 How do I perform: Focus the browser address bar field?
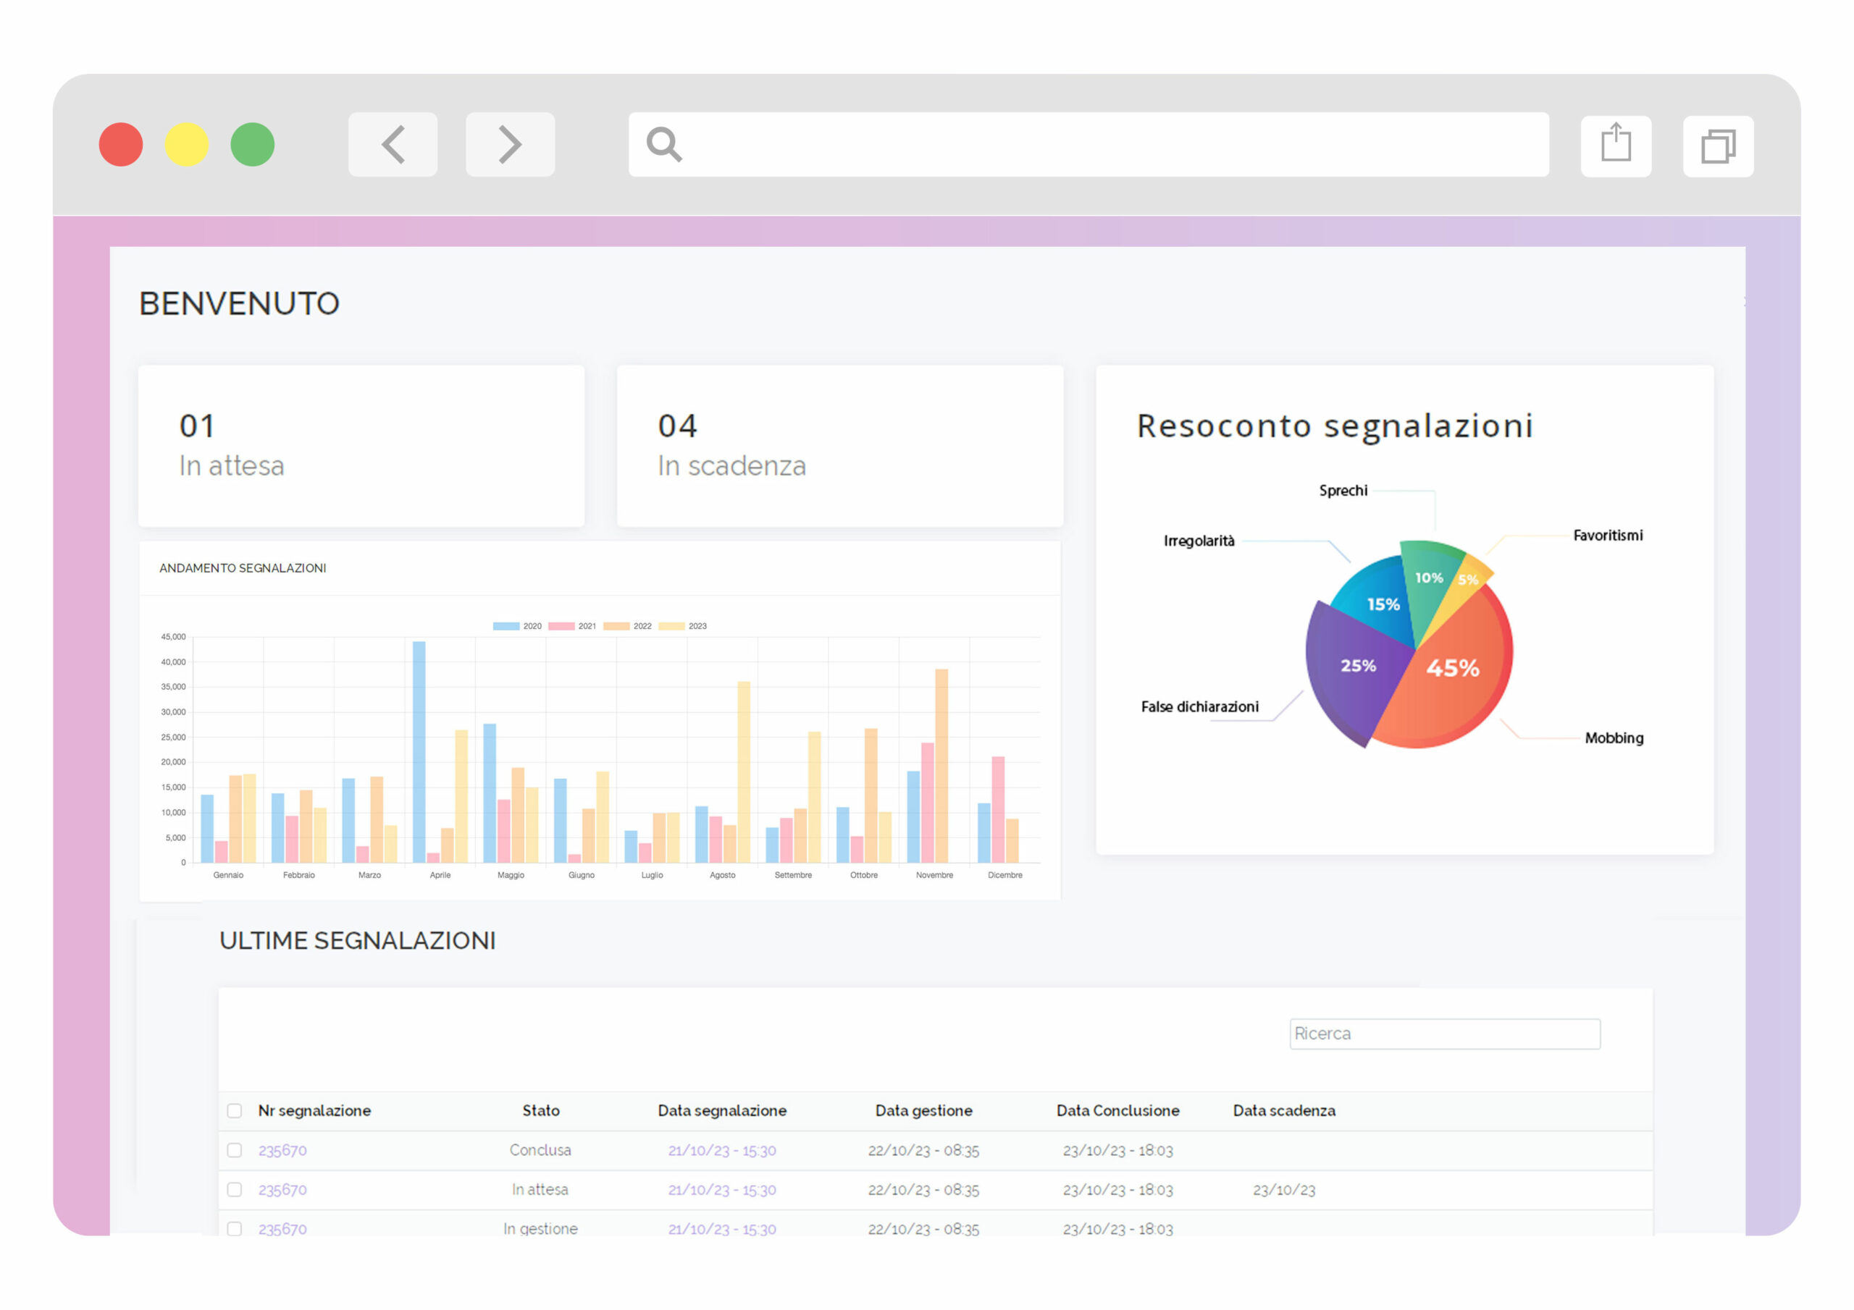click(1089, 145)
